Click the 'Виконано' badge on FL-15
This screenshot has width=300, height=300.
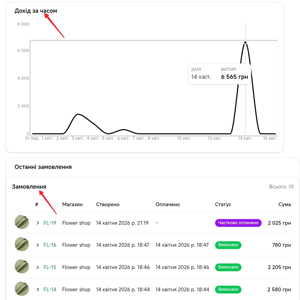[x=228, y=267]
